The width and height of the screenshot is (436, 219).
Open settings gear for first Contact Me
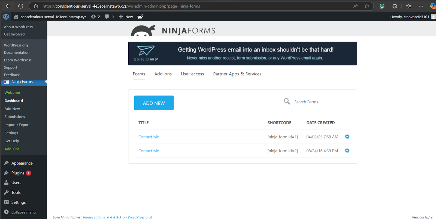click(x=347, y=137)
